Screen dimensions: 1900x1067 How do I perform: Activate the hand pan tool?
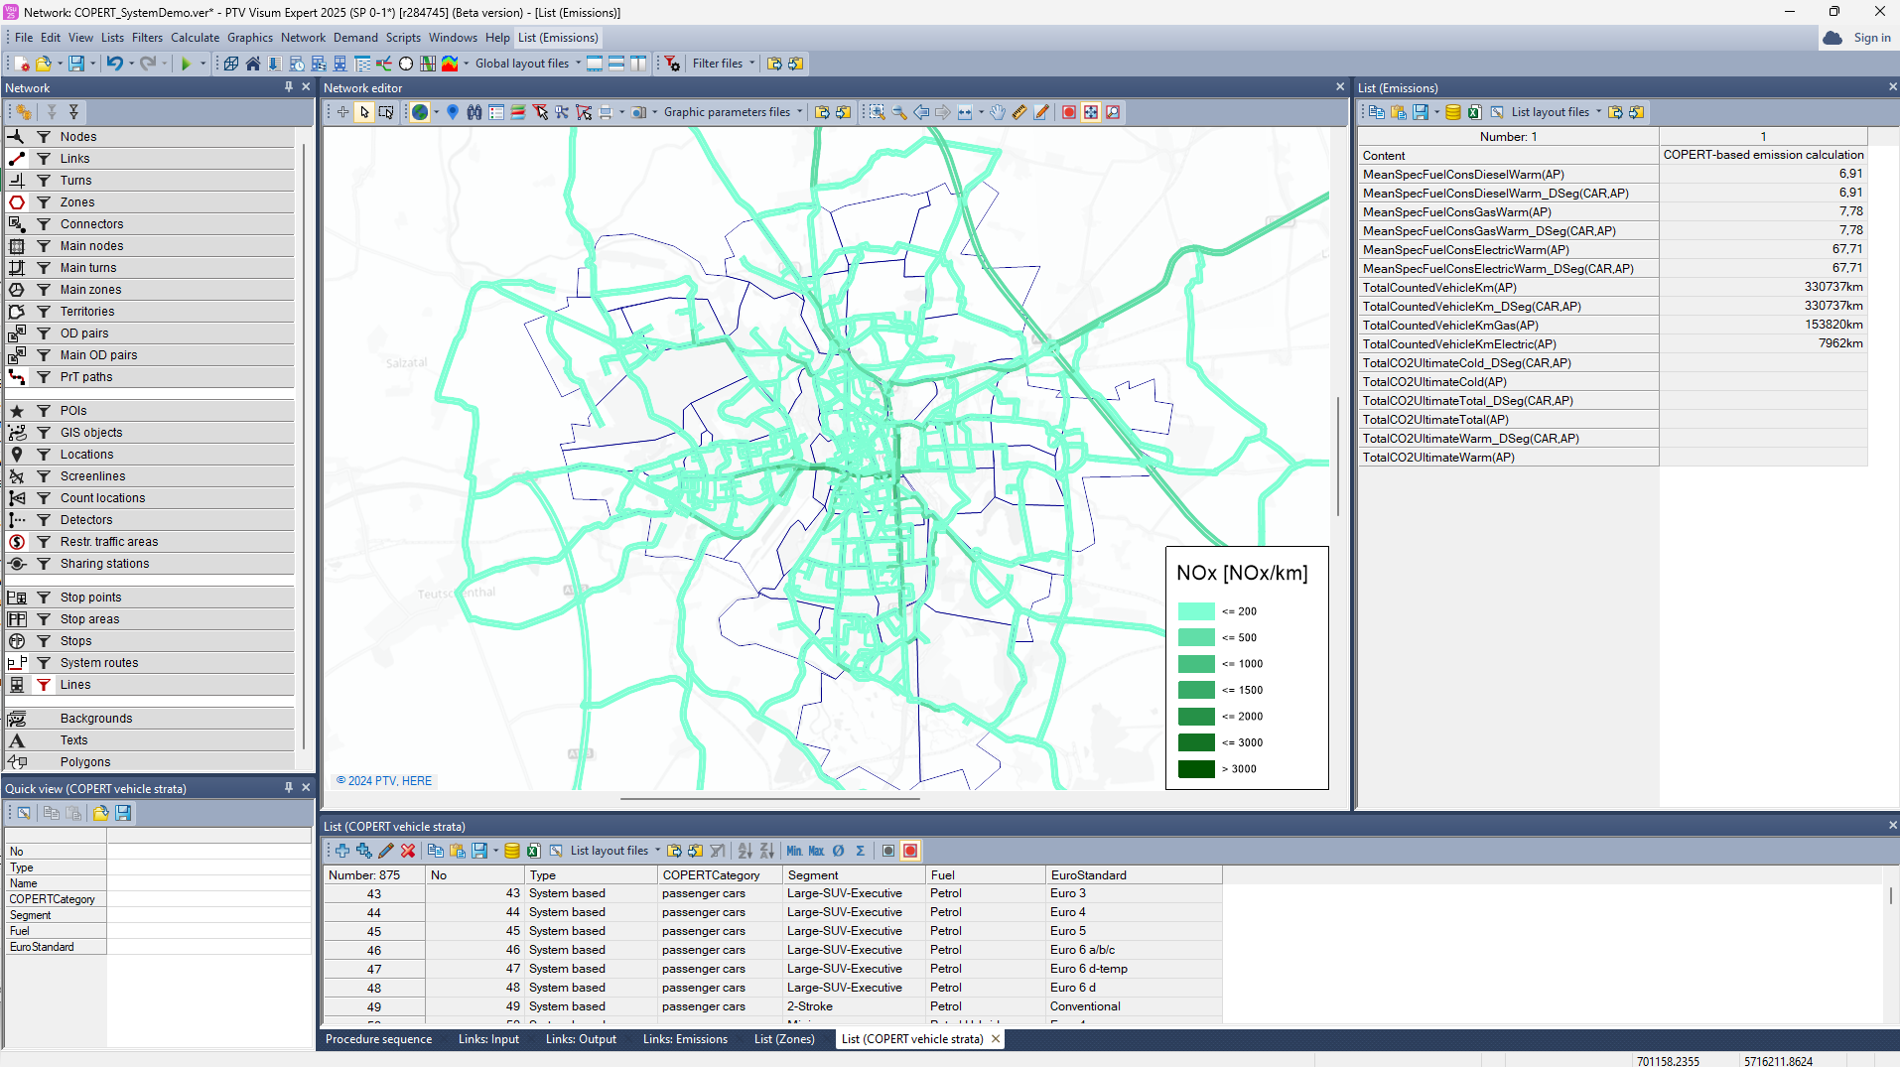click(x=998, y=112)
